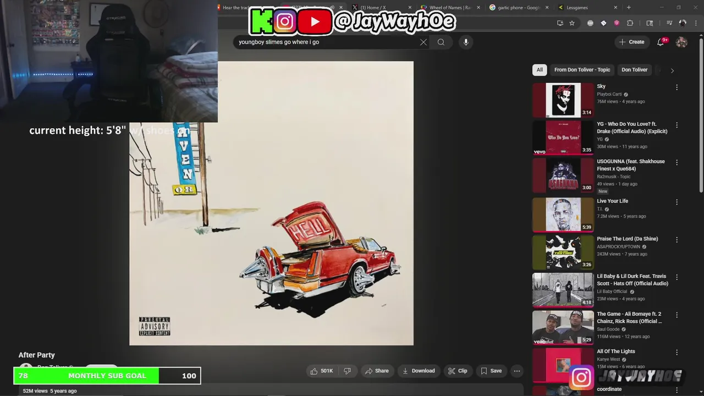
Task: Open the Ali Bomaye video thumbnail
Action: (x=563, y=327)
